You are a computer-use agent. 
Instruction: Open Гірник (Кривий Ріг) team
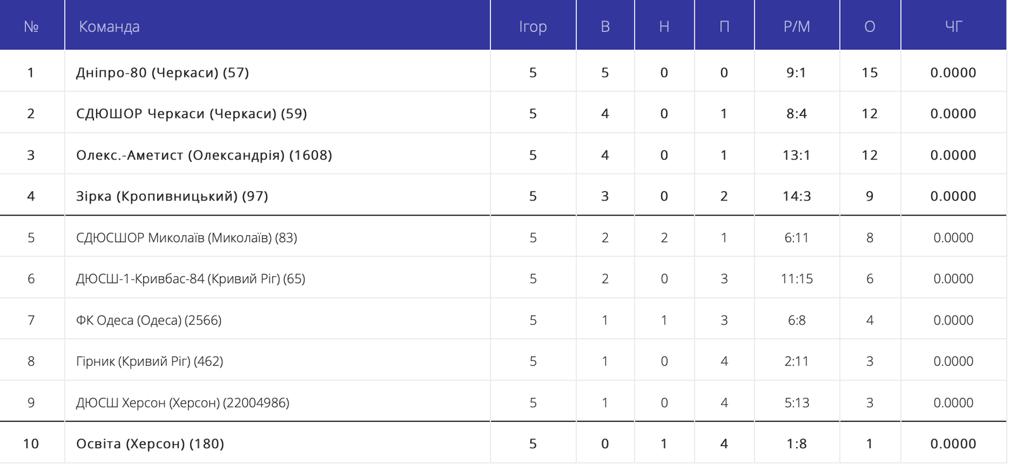coord(149,361)
